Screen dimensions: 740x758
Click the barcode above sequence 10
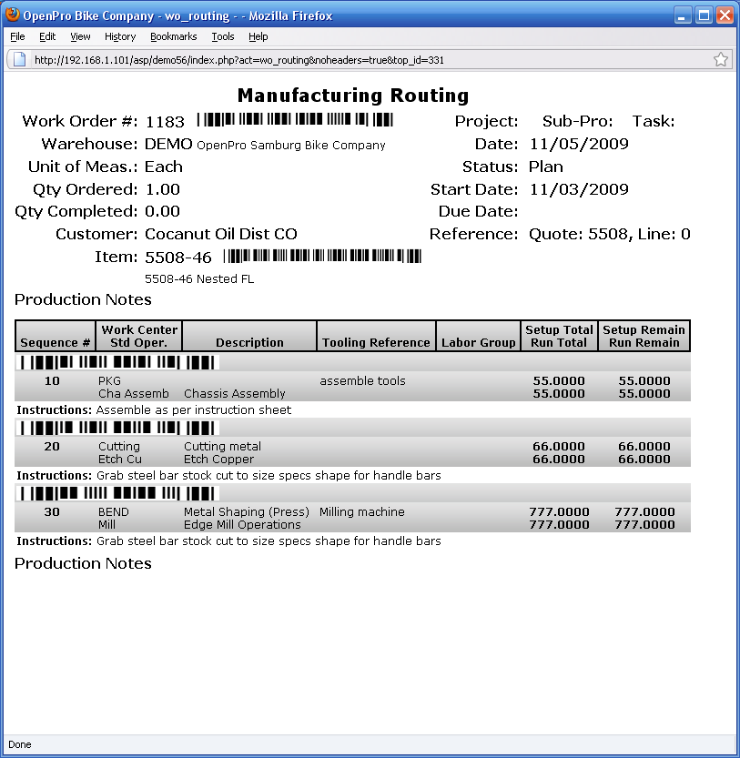click(118, 362)
